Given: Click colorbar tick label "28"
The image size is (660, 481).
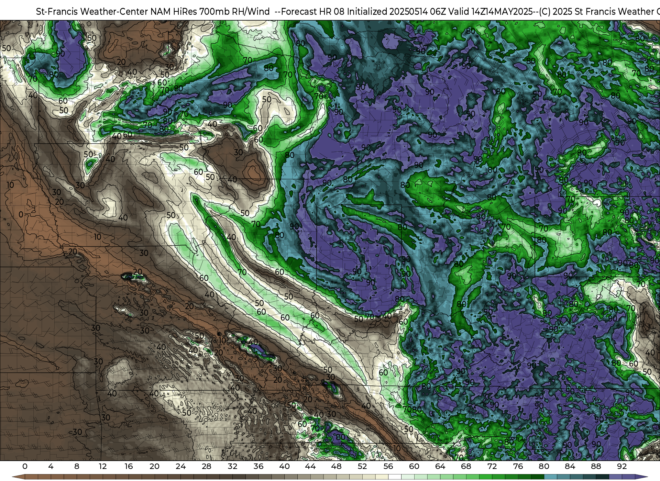Looking at the screenshot, I should pos(207,467).
